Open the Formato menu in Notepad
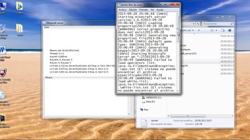This screenshot has height=140, width=250. coord(143,10)
